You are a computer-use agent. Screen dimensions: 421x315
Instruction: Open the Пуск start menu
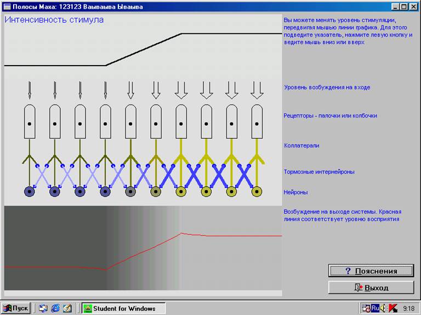[16, 308]
